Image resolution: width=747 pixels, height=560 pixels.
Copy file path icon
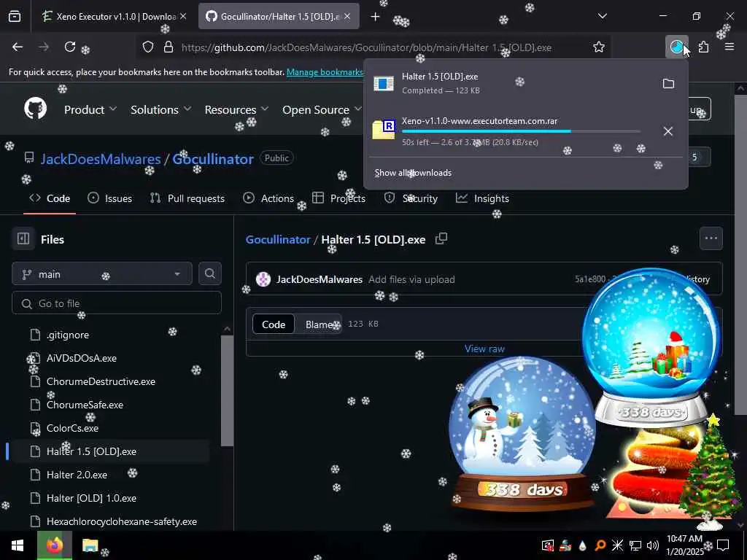[x=441, y=238]
